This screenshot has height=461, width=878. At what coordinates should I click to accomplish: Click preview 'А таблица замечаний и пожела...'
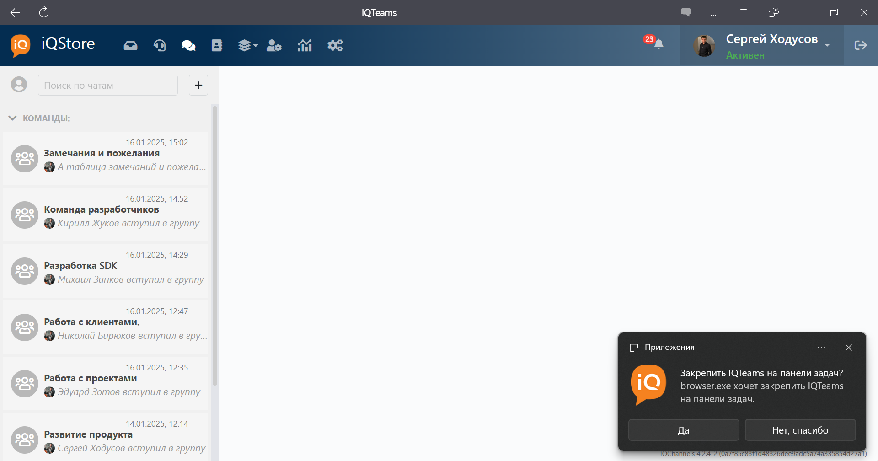point(132,167)
